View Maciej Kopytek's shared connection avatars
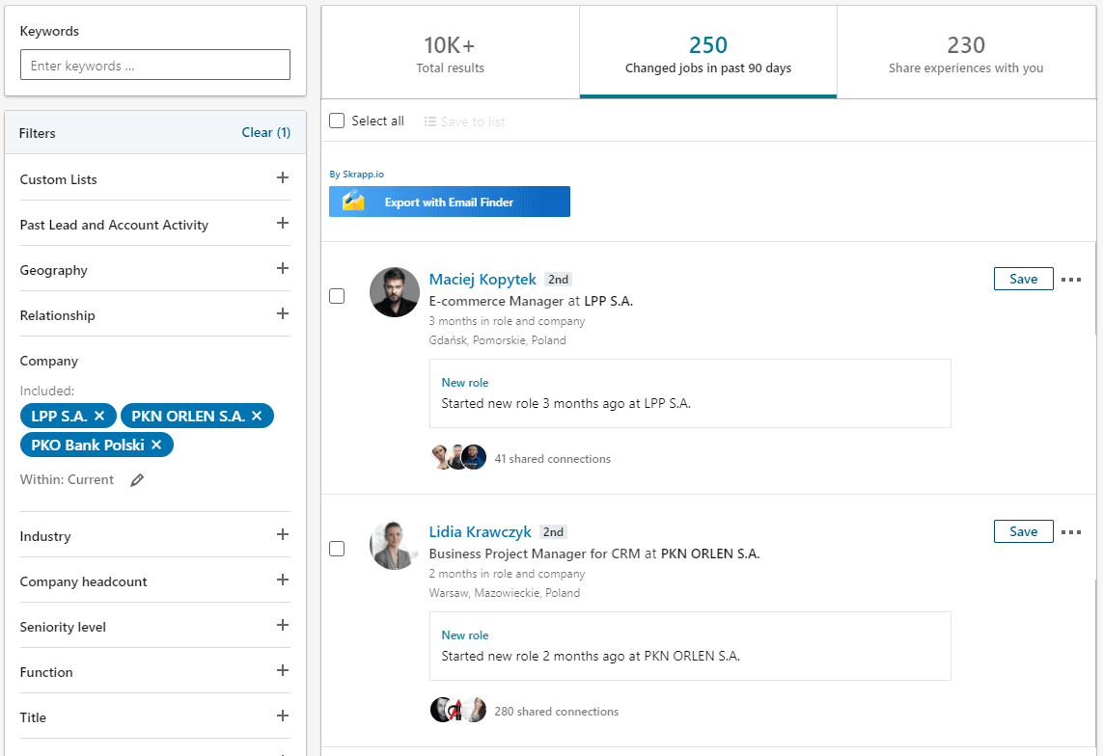Screen dimensions: 1103x756 point(458,457)
